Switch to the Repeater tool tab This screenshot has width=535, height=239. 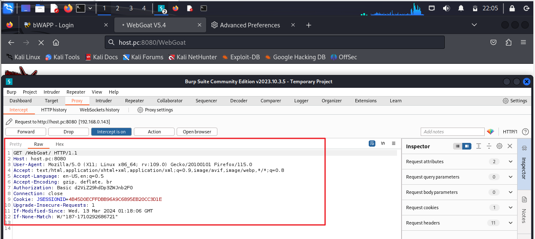[x=135, y=101]
